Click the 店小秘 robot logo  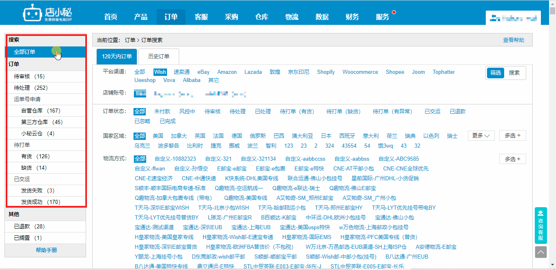click(x=47, y=13)
